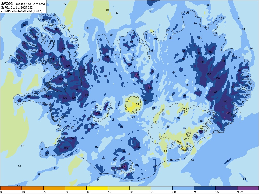Click the map value '56' in the southeast yellow area
The image size is (259, 194).
[179, 141]
